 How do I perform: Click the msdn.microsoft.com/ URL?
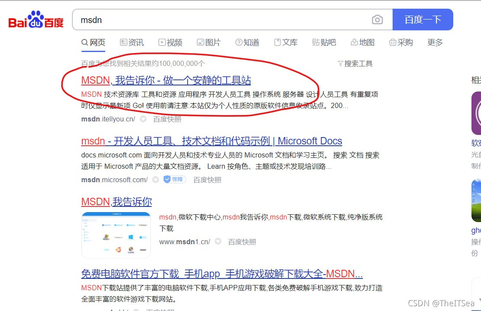click(x=114, y=180)
